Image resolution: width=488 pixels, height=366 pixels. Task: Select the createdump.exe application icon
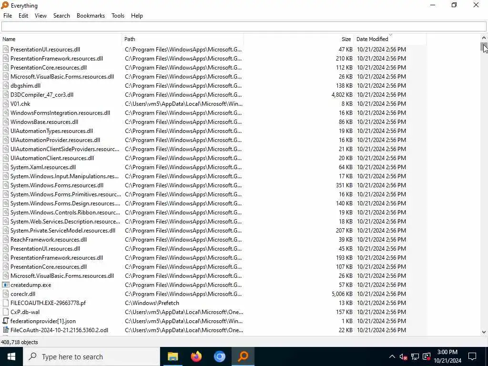tap(6, 285)
